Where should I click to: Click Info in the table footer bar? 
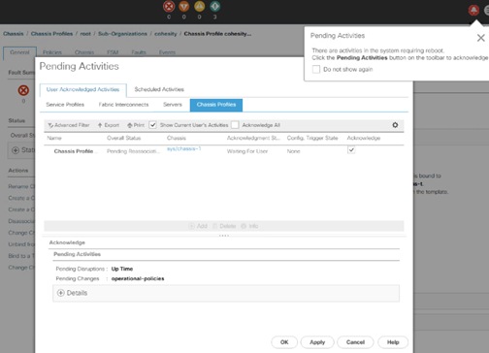[x=249, y=226]
